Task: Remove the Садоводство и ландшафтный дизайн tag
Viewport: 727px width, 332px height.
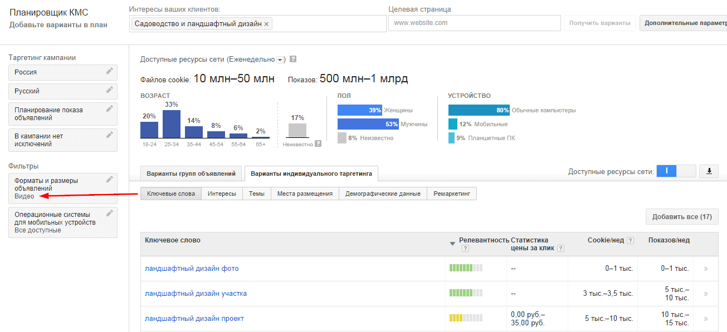Action: tap(266, 24)
